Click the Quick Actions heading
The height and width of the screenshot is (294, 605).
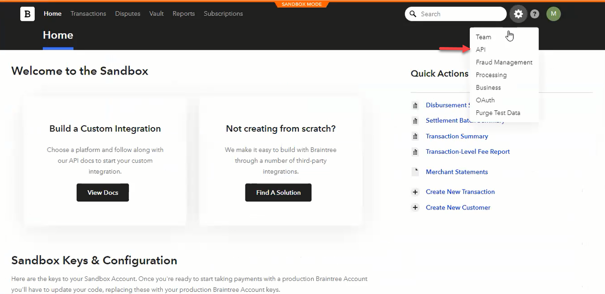[x=440, y=74]
